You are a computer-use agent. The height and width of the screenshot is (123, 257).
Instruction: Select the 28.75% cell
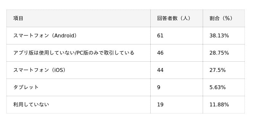pyautogui.click(x=219, y=53)
